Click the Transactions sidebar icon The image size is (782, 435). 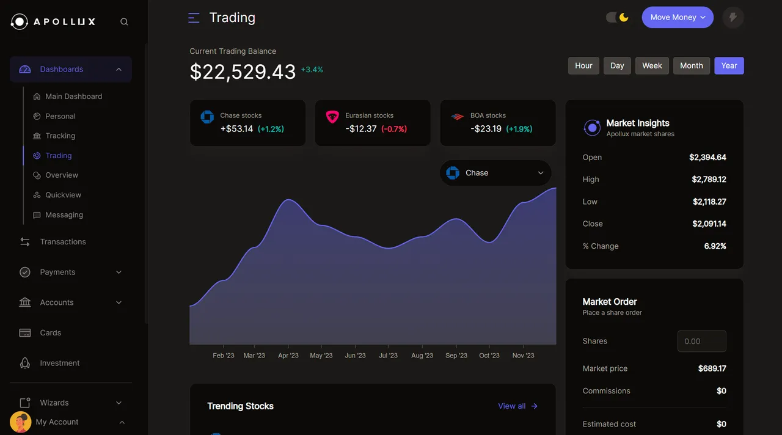coord(24,241)
